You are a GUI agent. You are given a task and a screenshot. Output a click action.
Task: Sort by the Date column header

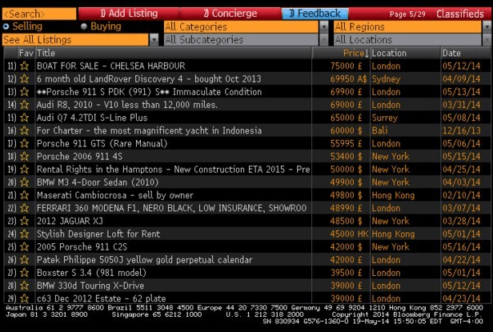coord(466,53)
